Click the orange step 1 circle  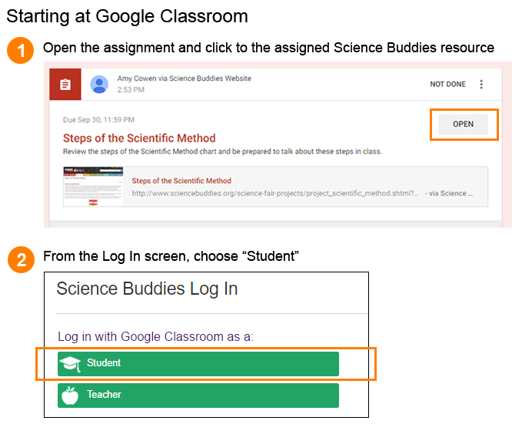click(20, 50)
